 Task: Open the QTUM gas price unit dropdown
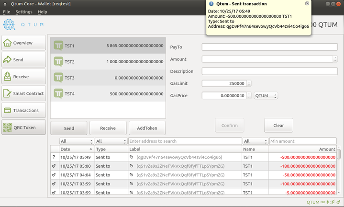(x=266, y=95)
